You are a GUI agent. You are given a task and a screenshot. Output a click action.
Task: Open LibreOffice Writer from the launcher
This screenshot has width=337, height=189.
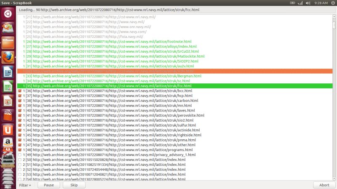[8, 72]
